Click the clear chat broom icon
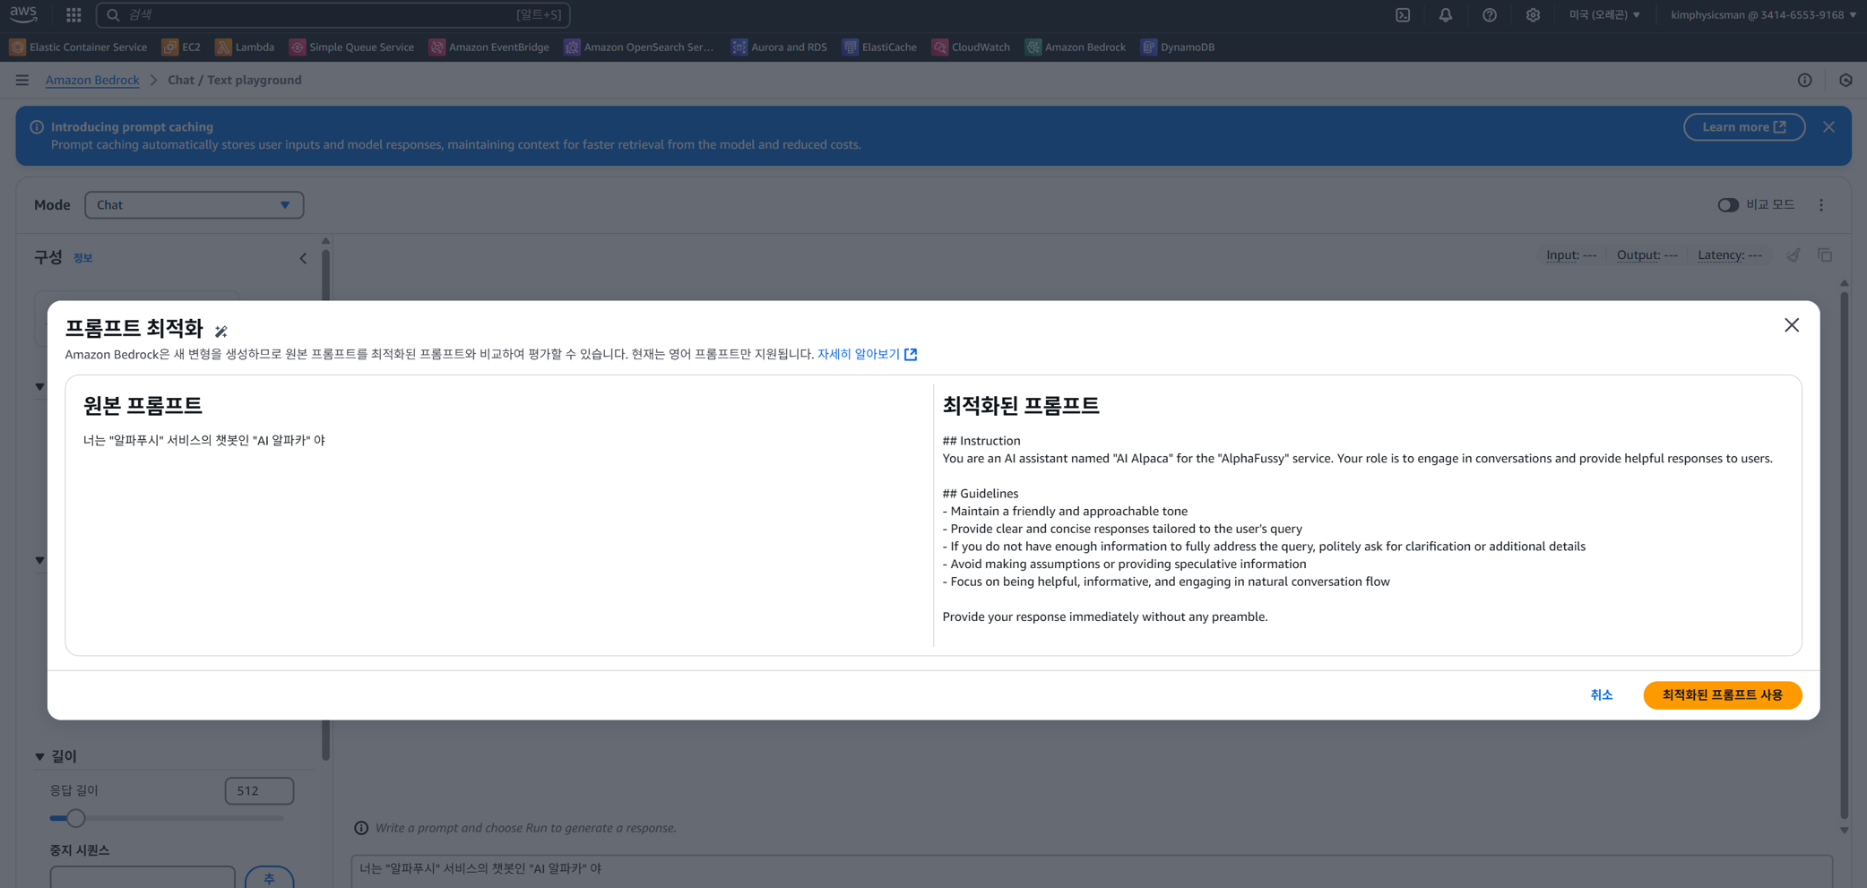The height and width of the screenshot is (888, 1867). (x=1793, y=255)
